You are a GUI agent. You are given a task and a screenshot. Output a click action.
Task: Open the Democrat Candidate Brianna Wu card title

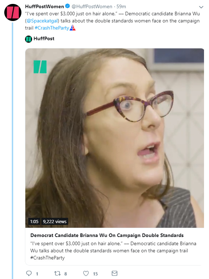[x=107, y=235]
